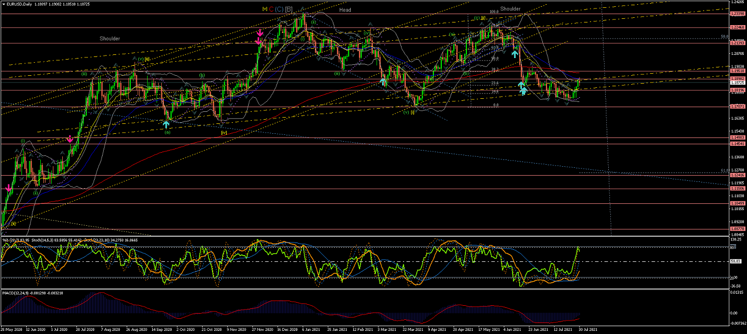Select the yellow [iv] wave label
Screen dimensions: 747x334
[224, 133]
